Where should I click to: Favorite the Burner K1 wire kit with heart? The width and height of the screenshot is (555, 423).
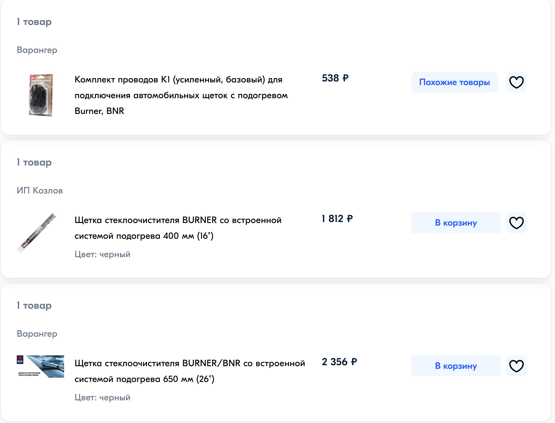[x=516, y=82]
